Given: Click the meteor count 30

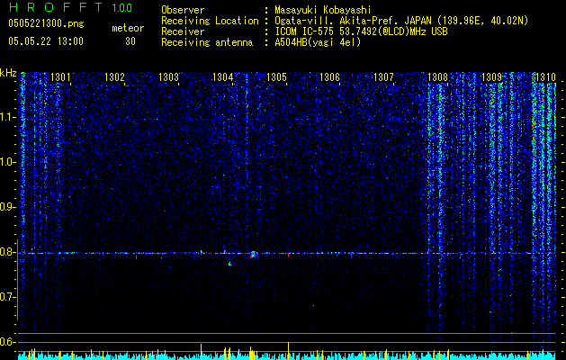Looking at the screenshot, I should pos(130,41).
